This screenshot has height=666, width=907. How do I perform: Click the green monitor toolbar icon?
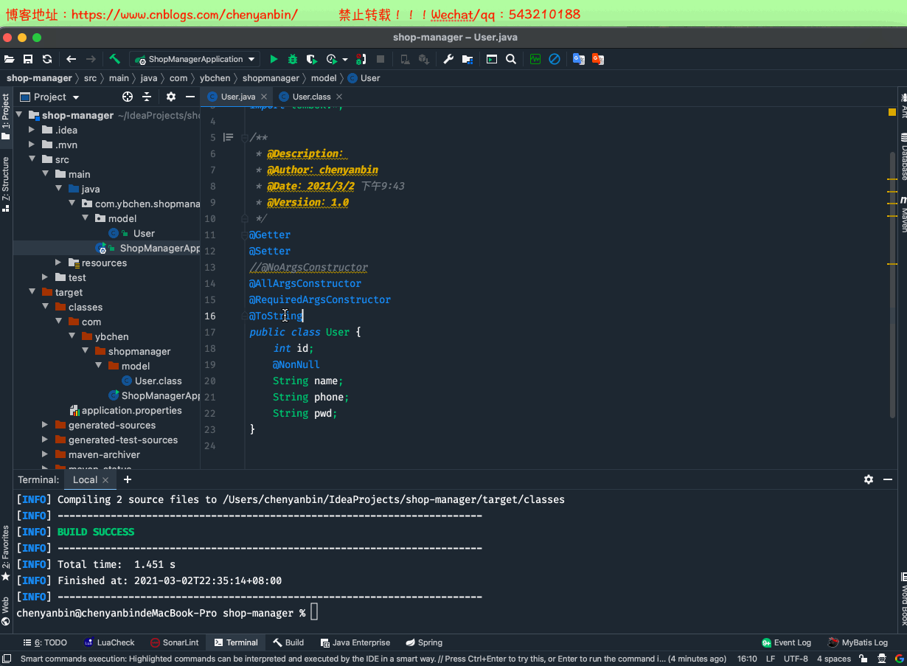[x=535, y=59]
